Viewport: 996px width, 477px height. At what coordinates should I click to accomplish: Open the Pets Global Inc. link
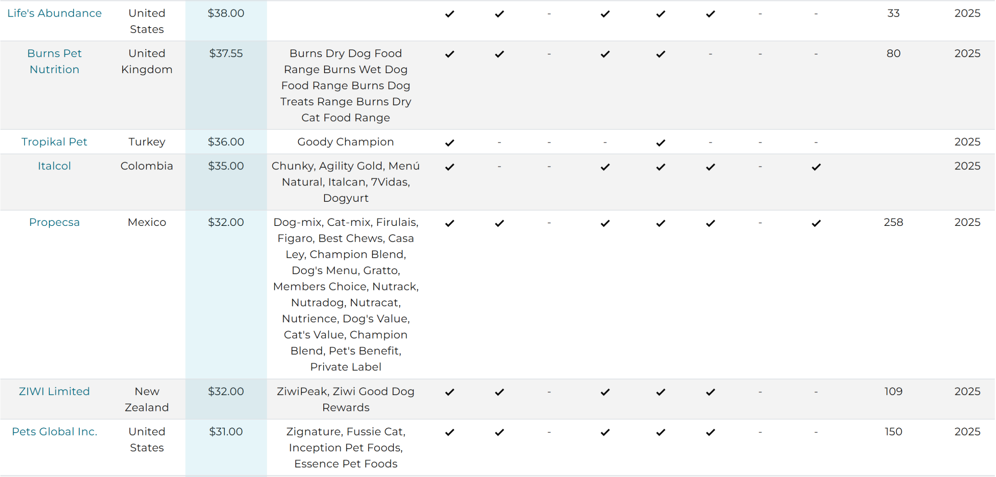pos(54,432)
